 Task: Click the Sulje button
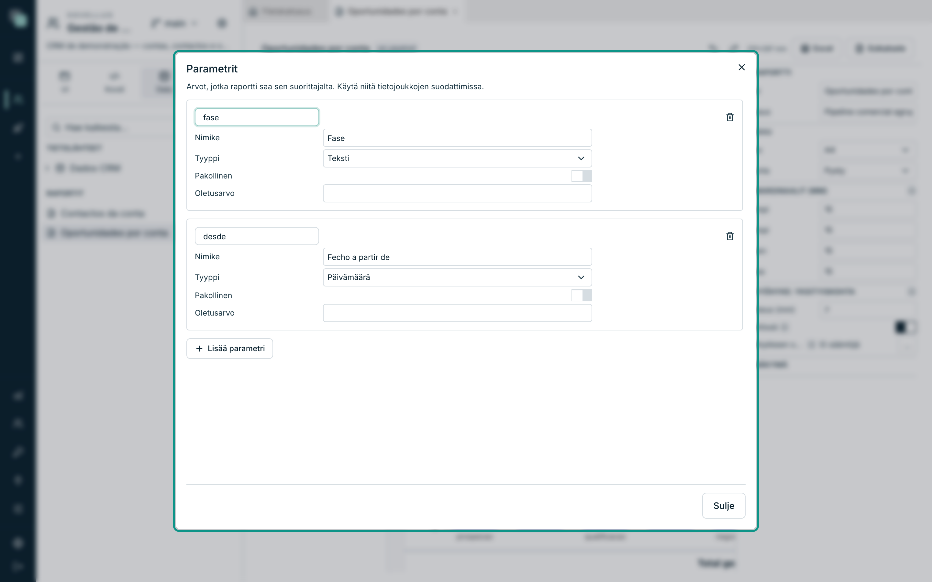click(724, 505)
